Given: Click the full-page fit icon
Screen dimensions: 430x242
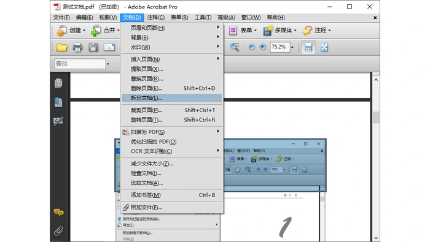Looking at the screenshot, I should [324, 47].
